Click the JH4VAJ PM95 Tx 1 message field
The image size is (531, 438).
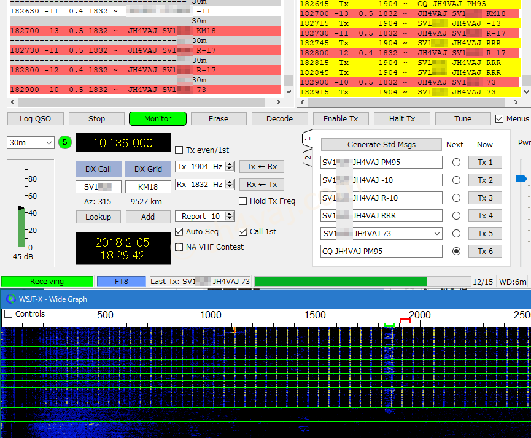(381, 163)
